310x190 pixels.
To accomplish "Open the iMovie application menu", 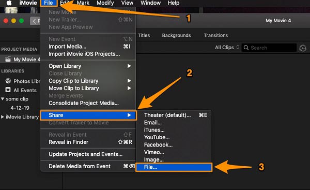I will pyautogui.click(x=28, y=3).
